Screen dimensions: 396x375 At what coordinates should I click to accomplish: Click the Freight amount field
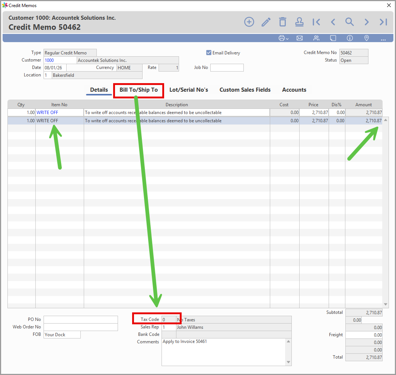point(364,335)
